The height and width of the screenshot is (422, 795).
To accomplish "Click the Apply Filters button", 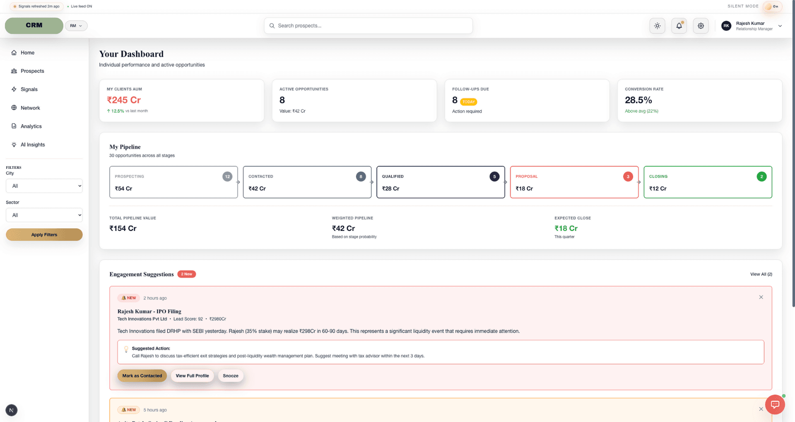I will pyautogui.click(x=44, y=235).
